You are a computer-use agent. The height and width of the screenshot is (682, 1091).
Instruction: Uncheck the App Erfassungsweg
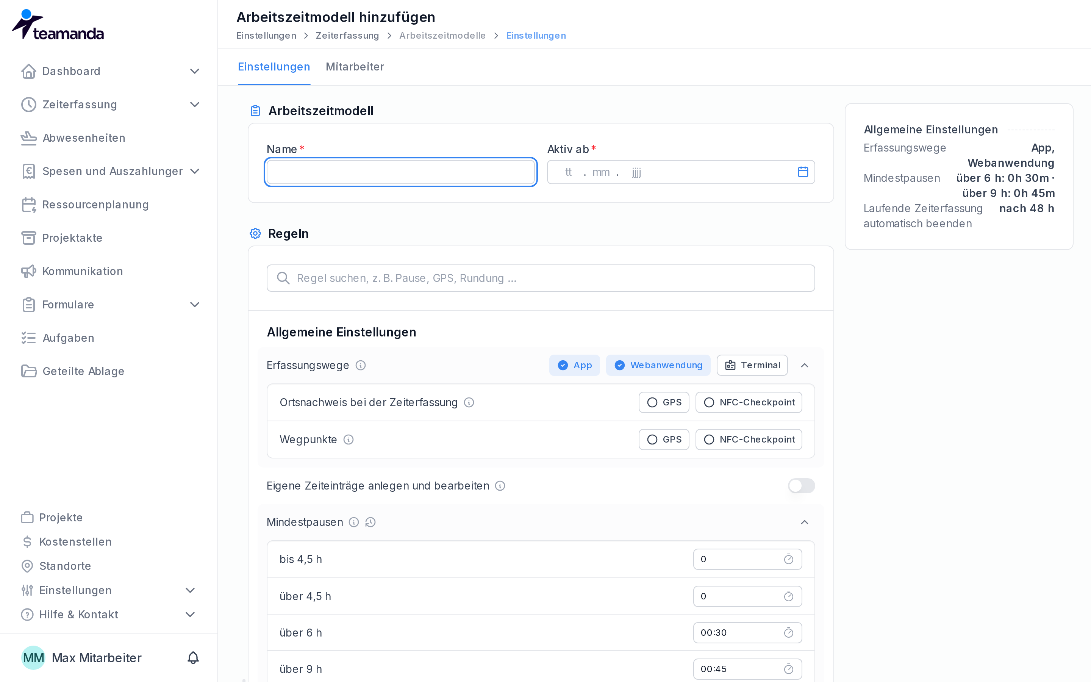pos(574,365)
